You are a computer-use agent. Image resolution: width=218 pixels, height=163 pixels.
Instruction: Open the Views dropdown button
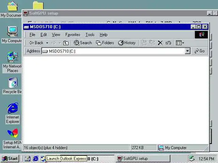point(180,43)
